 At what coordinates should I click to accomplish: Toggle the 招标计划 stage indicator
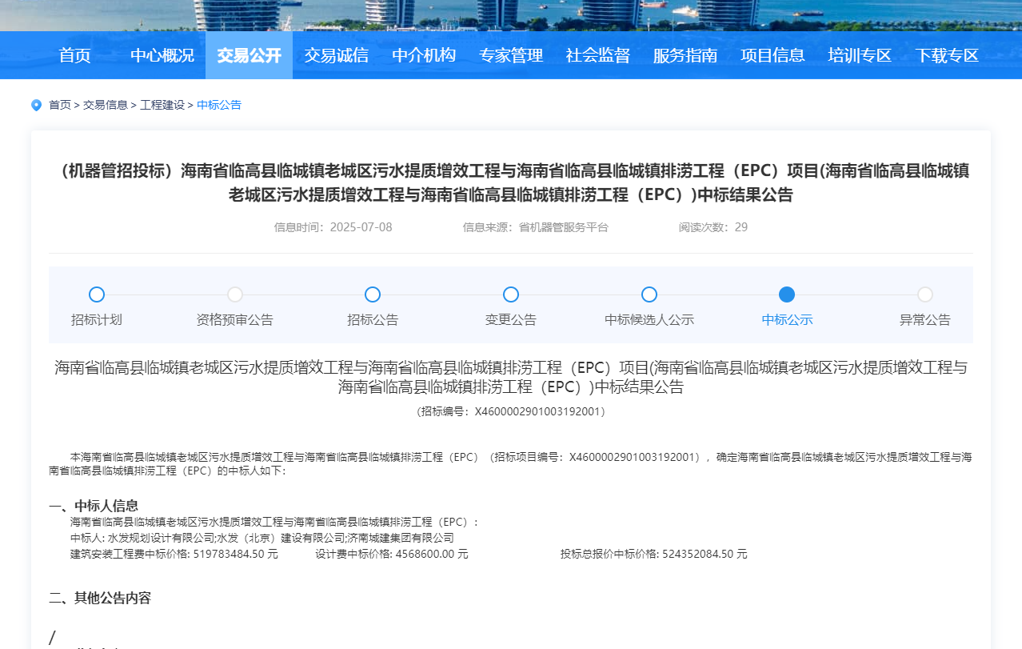click(x=97, y=294)
